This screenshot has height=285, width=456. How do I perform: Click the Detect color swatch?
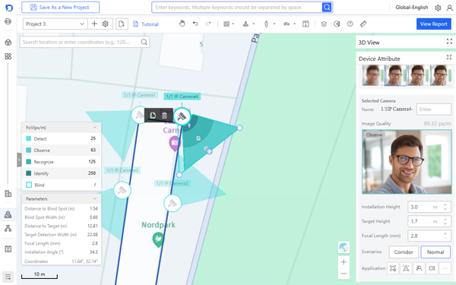29,139
